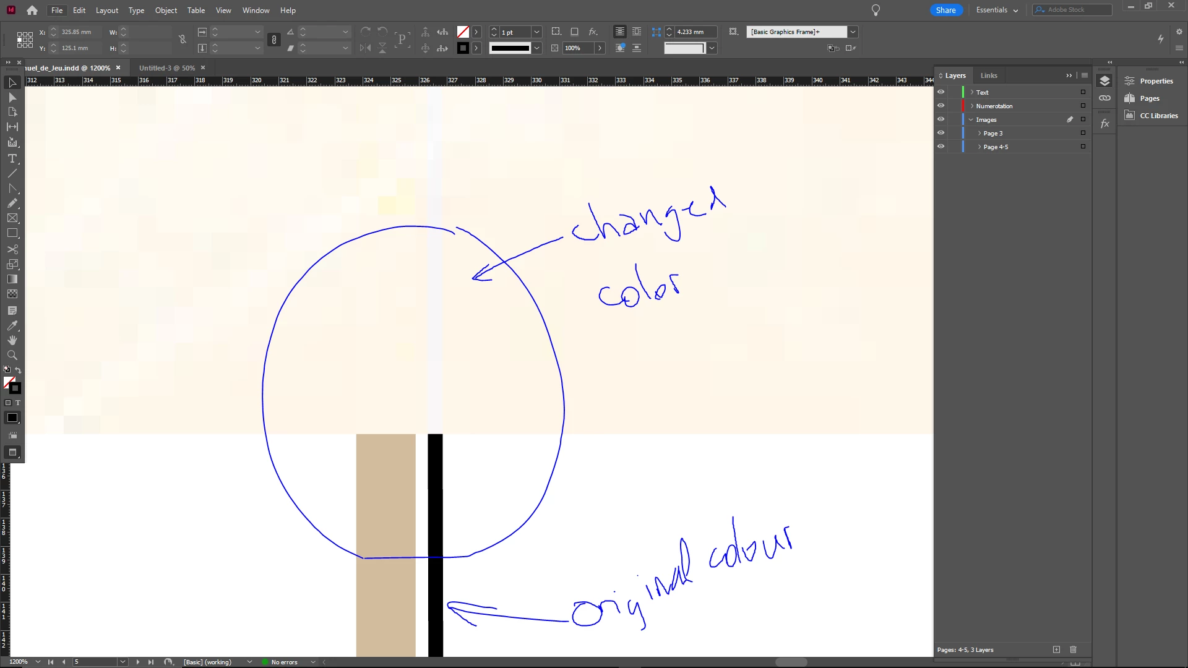The height and width of the screenshot is (668, 1188).
Task: Select the Hand tool
Action: click(x=12, y=340)
